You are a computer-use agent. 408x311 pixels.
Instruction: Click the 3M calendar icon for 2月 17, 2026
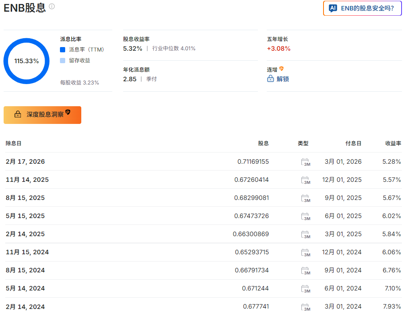tap(305, 162)
